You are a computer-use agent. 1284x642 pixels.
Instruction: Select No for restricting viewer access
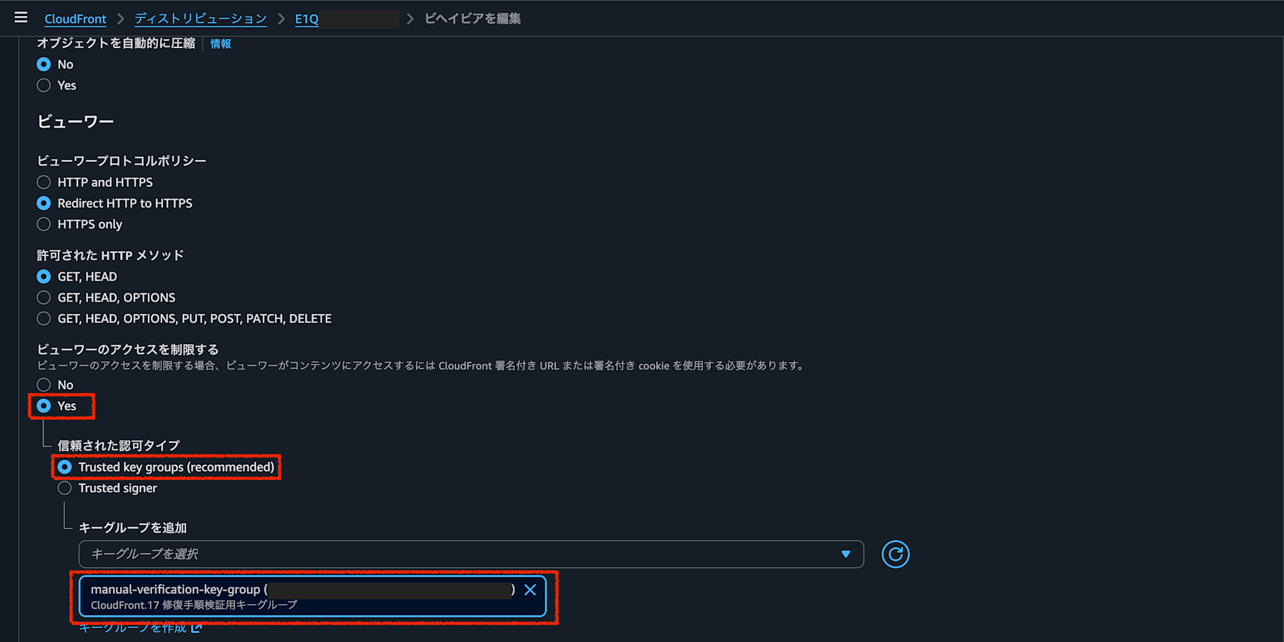point(44,385)
